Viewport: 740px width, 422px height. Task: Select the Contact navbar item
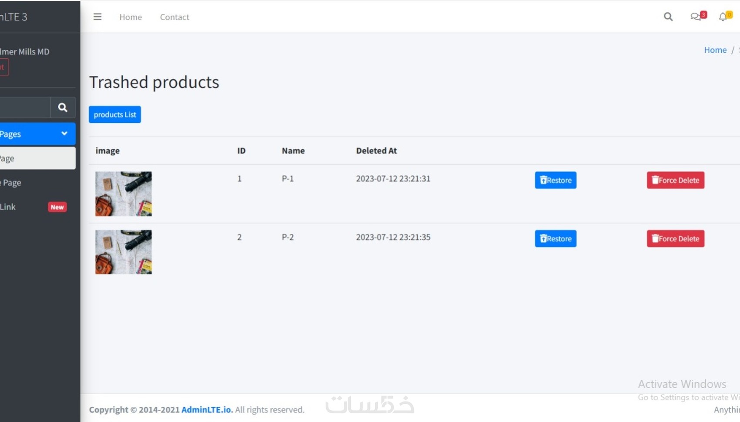click(175, 17)
